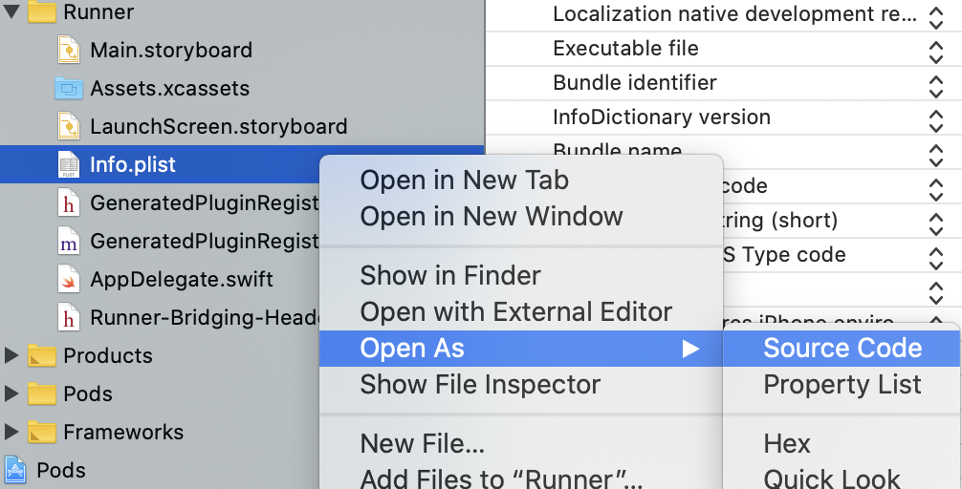This screenshot has width=962, height=489.
Task: Click the LaunchScreen.storyboard file icon
Action: [69, 126]
